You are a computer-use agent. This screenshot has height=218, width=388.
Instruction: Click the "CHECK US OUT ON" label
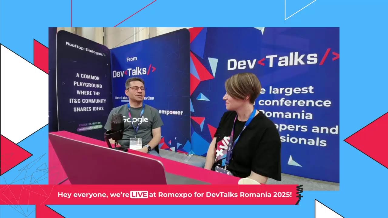click(90, 124)
